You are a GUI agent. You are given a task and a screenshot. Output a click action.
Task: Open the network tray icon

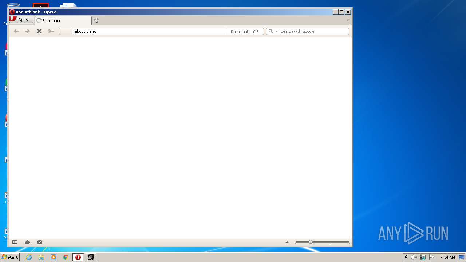click(x=422, y=257)
